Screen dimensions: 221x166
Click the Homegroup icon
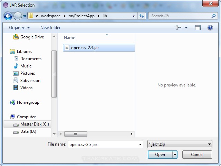point(12,102)
